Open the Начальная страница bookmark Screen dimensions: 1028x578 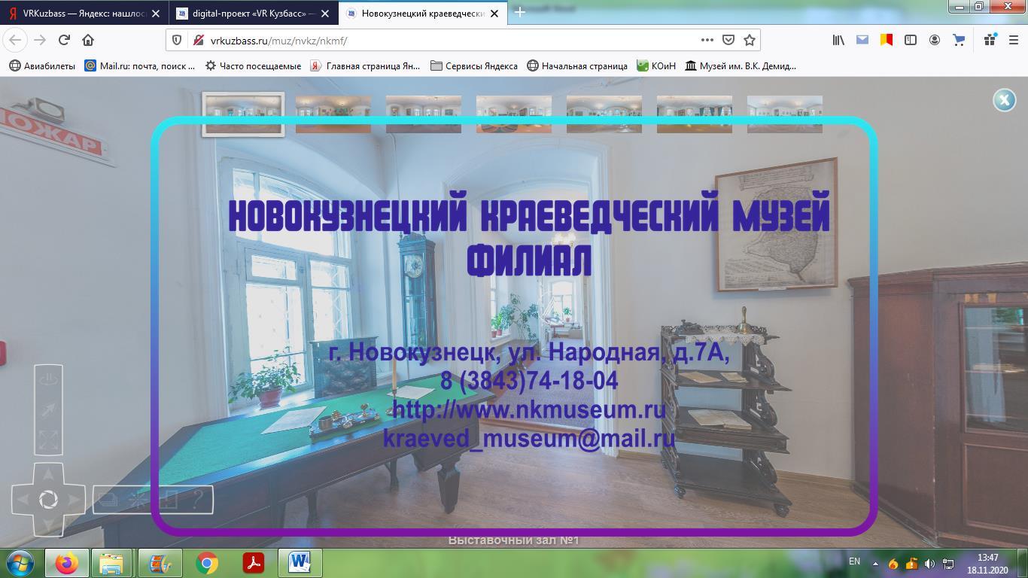(577, 65)
